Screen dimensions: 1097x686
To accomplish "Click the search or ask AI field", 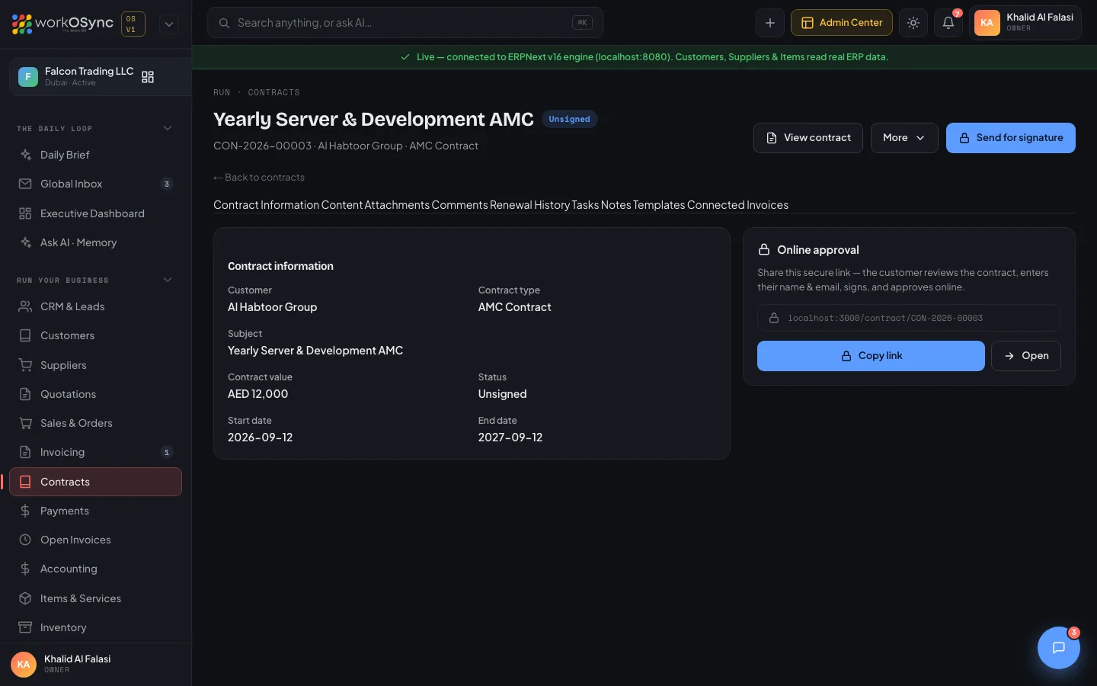I will 405,23.
